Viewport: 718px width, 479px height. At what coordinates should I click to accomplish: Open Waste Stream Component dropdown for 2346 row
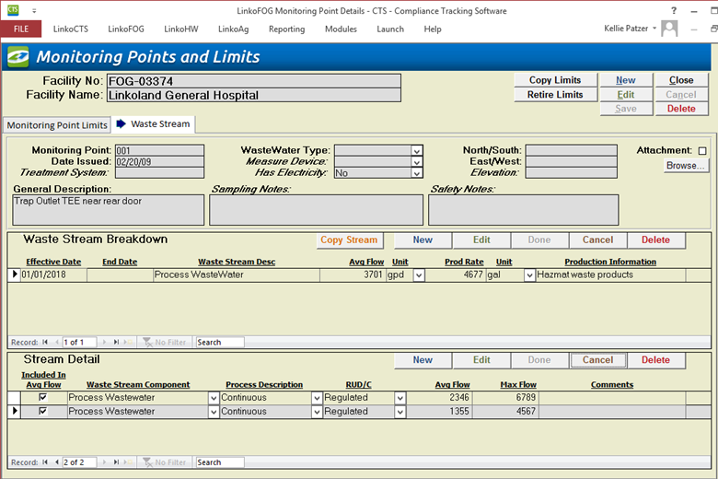coord(214,398)
